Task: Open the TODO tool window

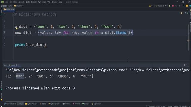Action: (x=43, y=104)
